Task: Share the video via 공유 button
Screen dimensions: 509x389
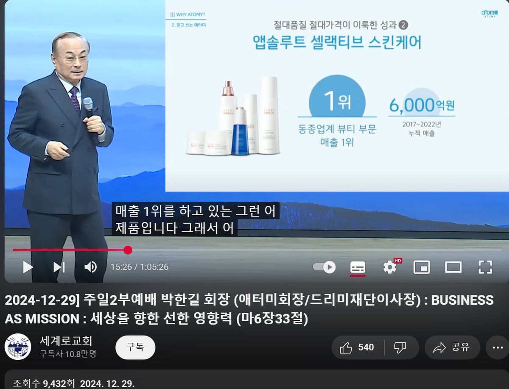Action: [452, 347]
